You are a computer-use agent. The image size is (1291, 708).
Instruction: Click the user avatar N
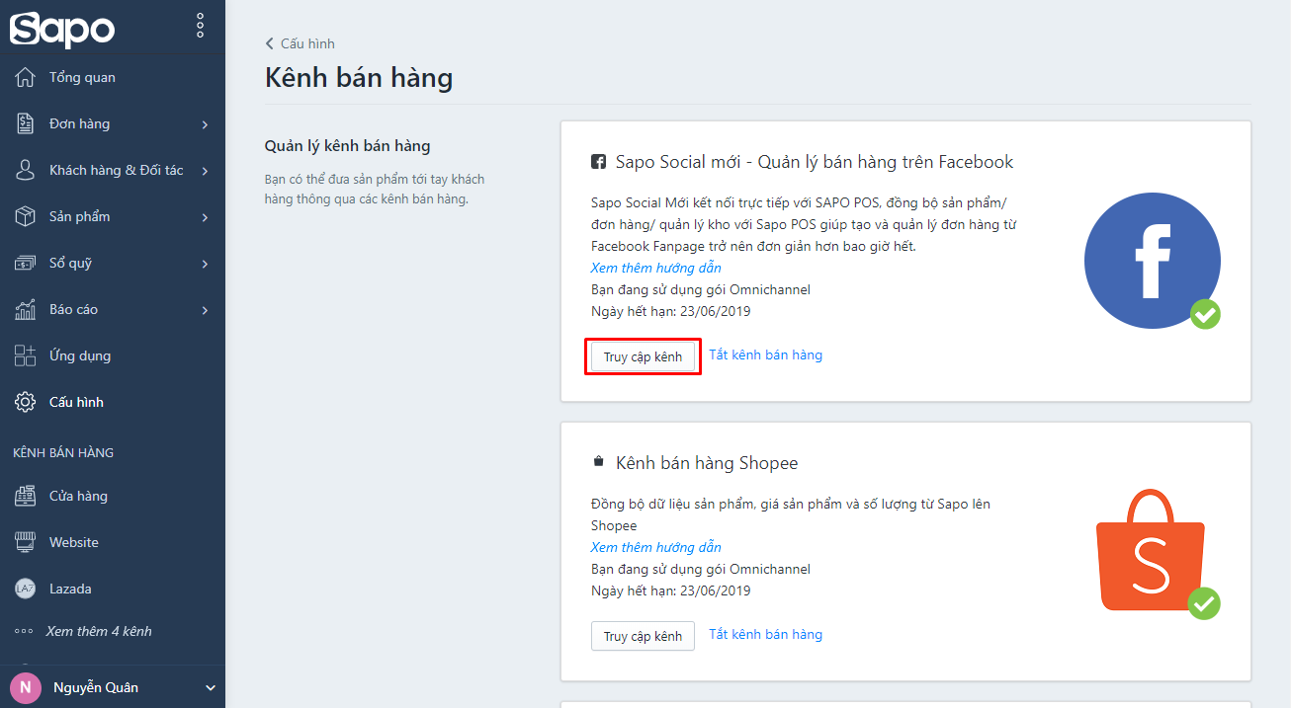point(26,687)
